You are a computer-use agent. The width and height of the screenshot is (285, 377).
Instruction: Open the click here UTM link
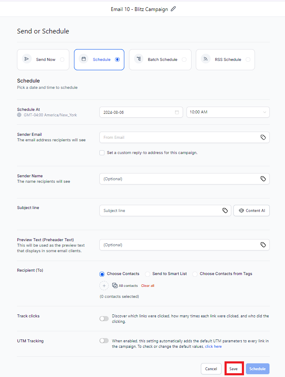214,347
